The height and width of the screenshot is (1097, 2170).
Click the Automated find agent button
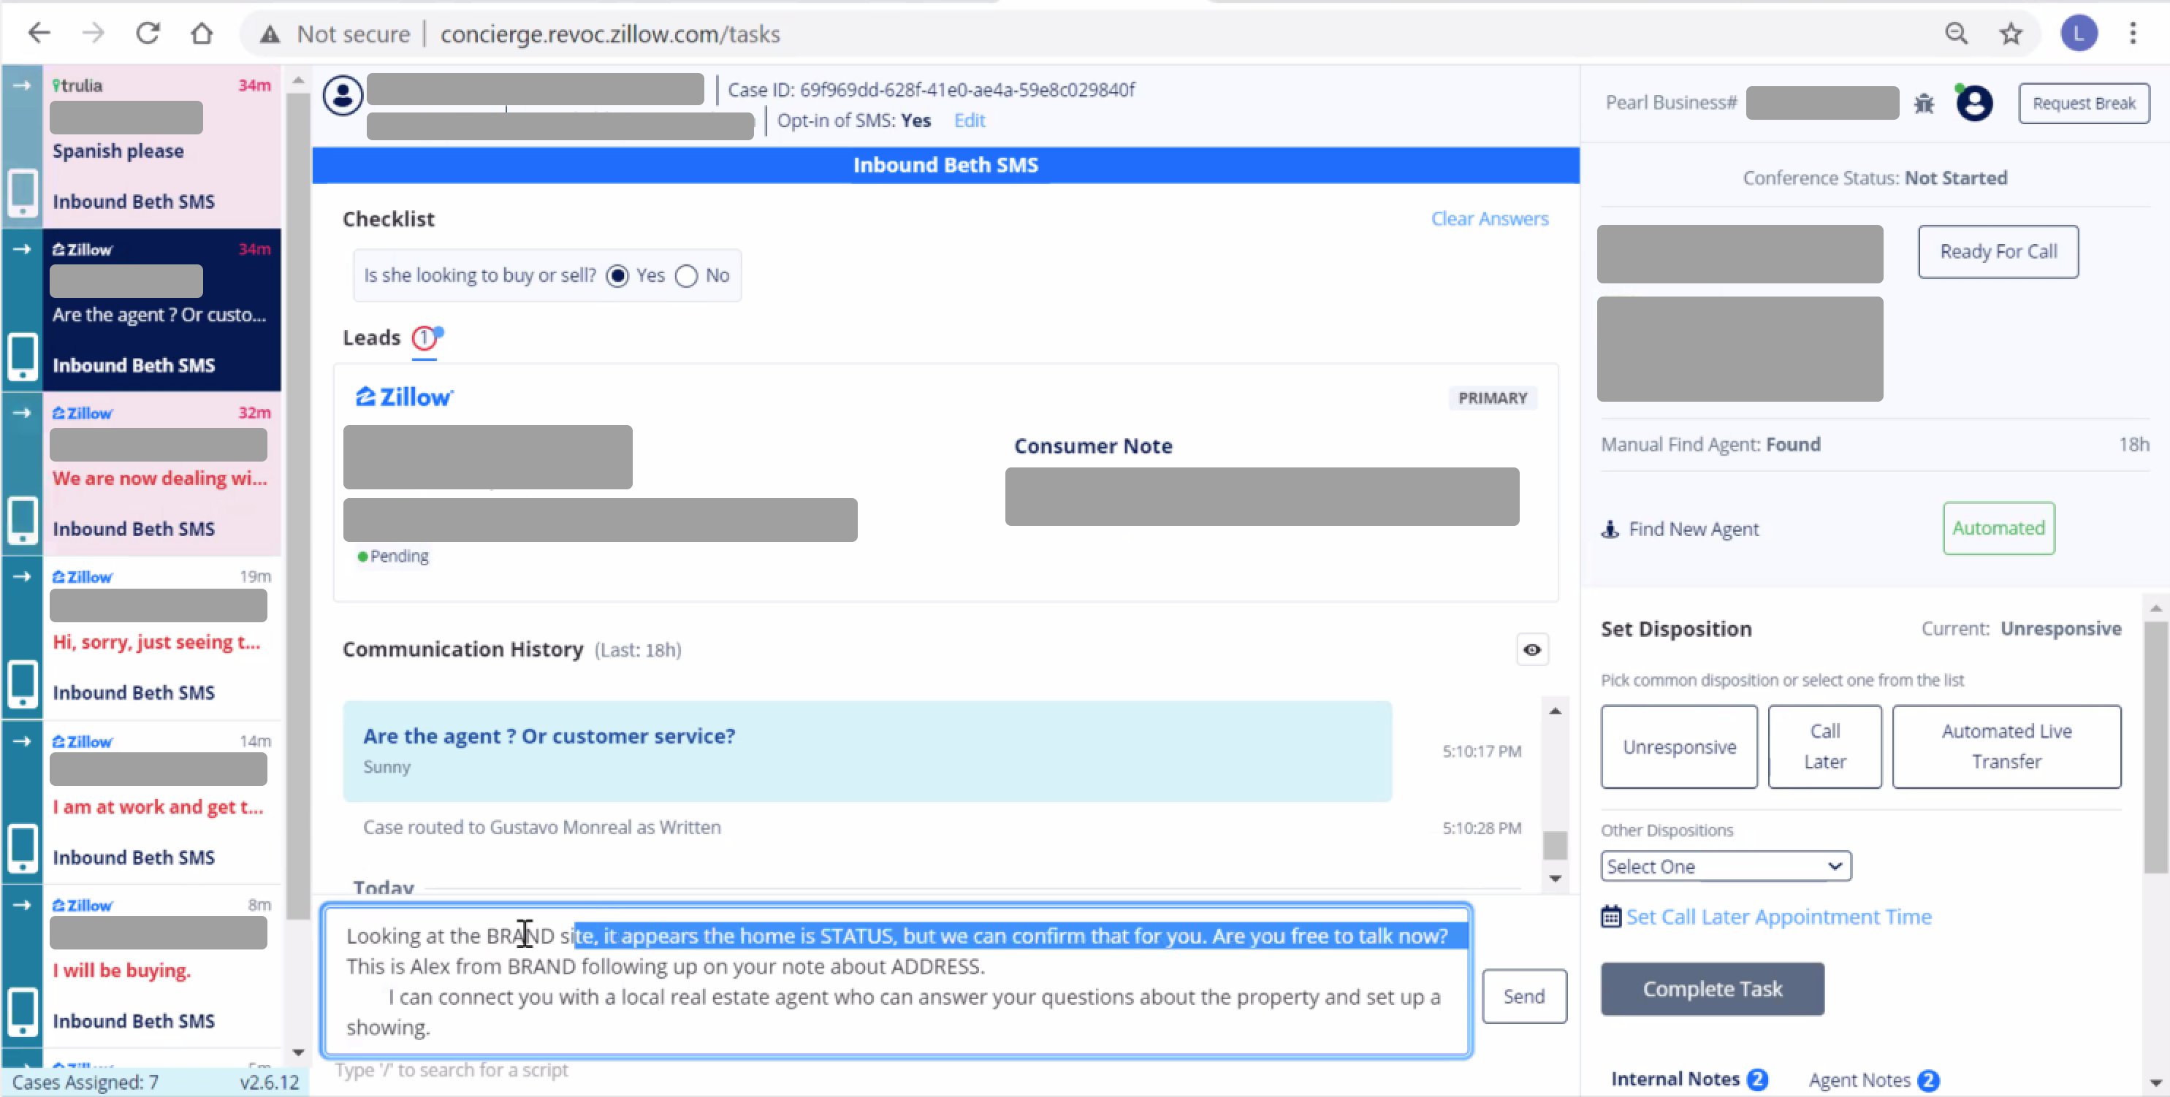point(1998,528)
